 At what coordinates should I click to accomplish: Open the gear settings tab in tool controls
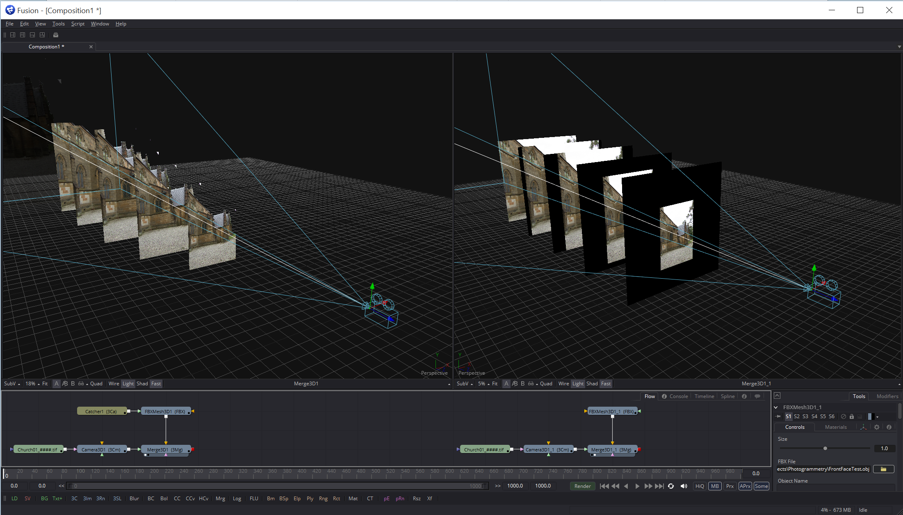876,427
